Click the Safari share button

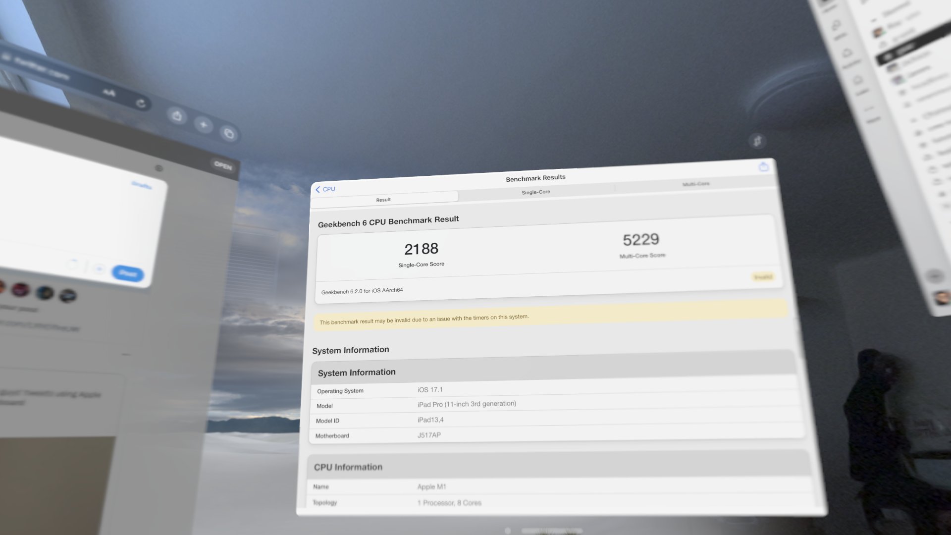pyautogui.click(x=177, y=116)
